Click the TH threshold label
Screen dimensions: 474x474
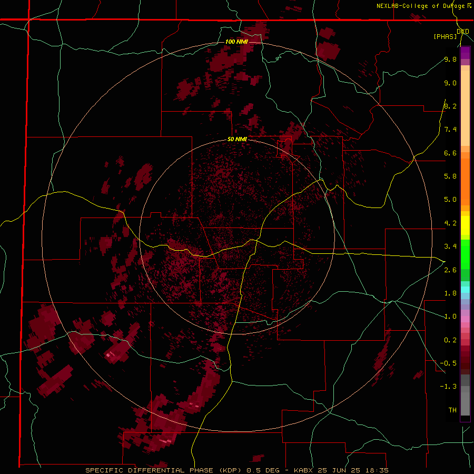452,410
